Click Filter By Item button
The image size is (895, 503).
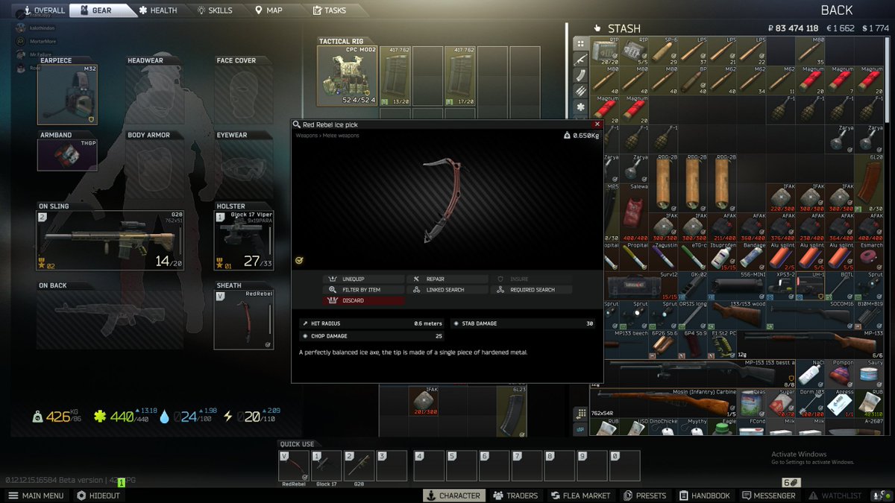coord(363,290)
